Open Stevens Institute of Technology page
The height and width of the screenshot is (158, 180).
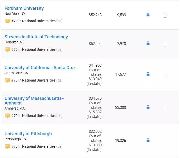point(36,37)
